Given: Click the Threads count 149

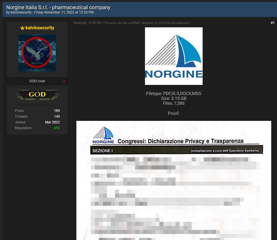Looking at the screenshot, I should tap(57, 117).
